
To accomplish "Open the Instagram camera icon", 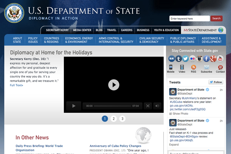I will tap(199, 59).
